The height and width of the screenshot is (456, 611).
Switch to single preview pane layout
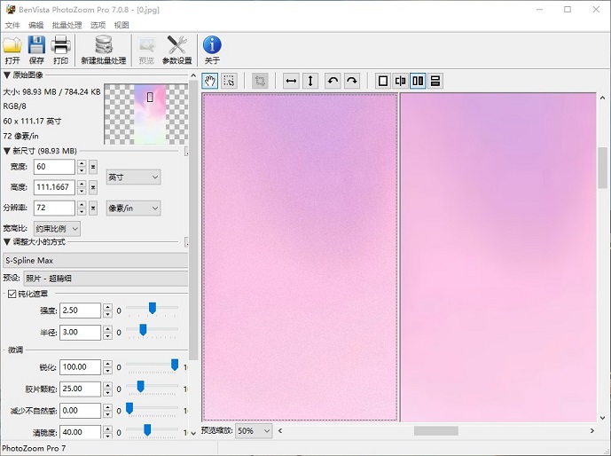(383, 81)
